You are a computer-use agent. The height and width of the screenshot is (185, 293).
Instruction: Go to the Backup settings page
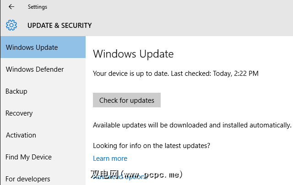pos(16,91)
